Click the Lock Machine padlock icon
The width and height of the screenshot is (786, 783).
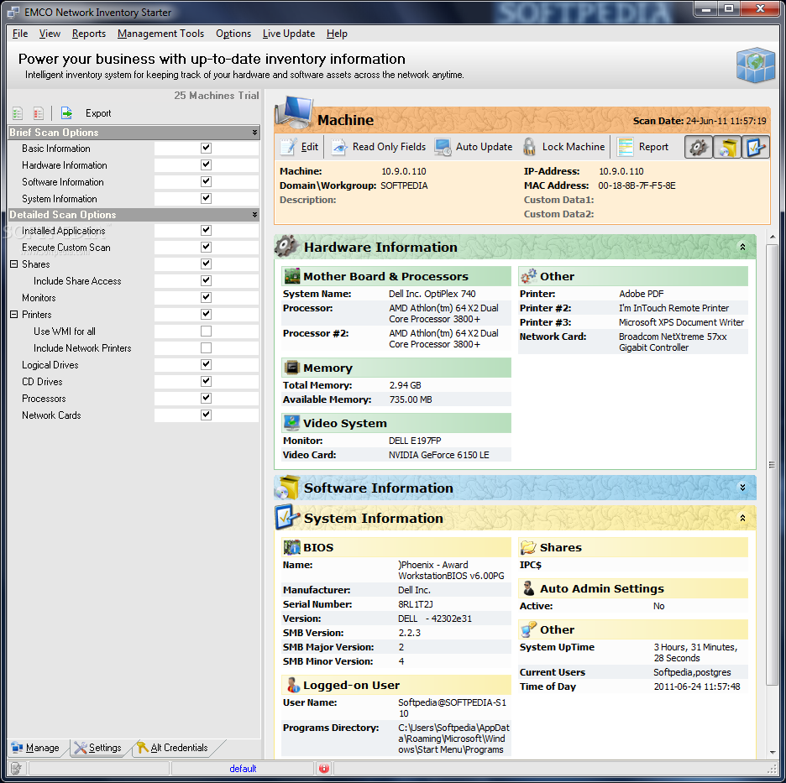(529, 147)
